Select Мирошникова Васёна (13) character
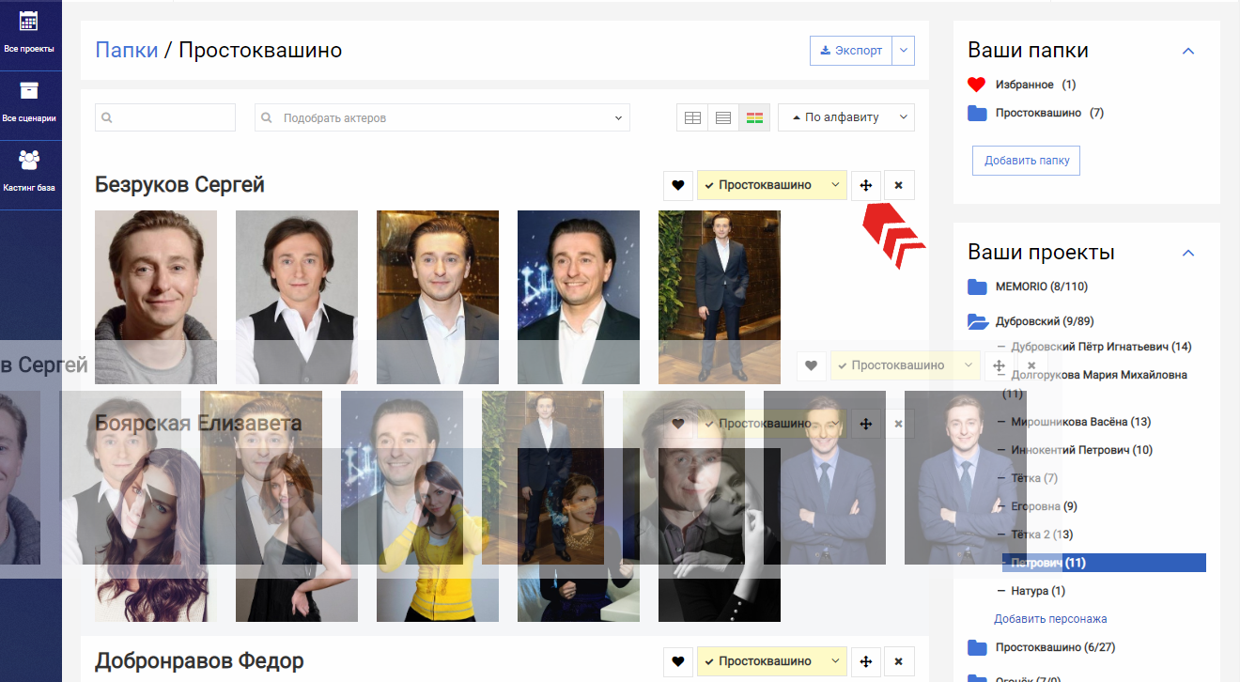Screen dimensions: 1240x682 click(x=1081, y=422)
